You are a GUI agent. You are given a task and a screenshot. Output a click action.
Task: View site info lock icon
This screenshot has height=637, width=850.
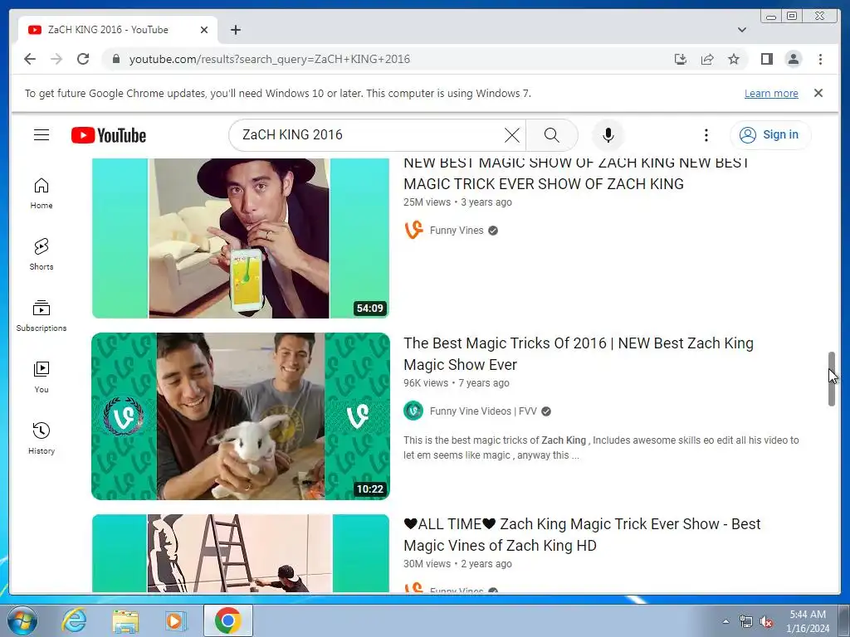(x=115, y=59)
